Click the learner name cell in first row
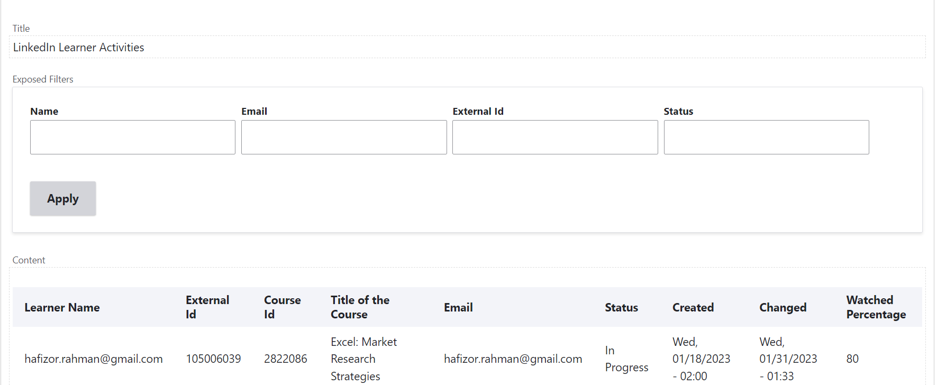 click(94, 359)
